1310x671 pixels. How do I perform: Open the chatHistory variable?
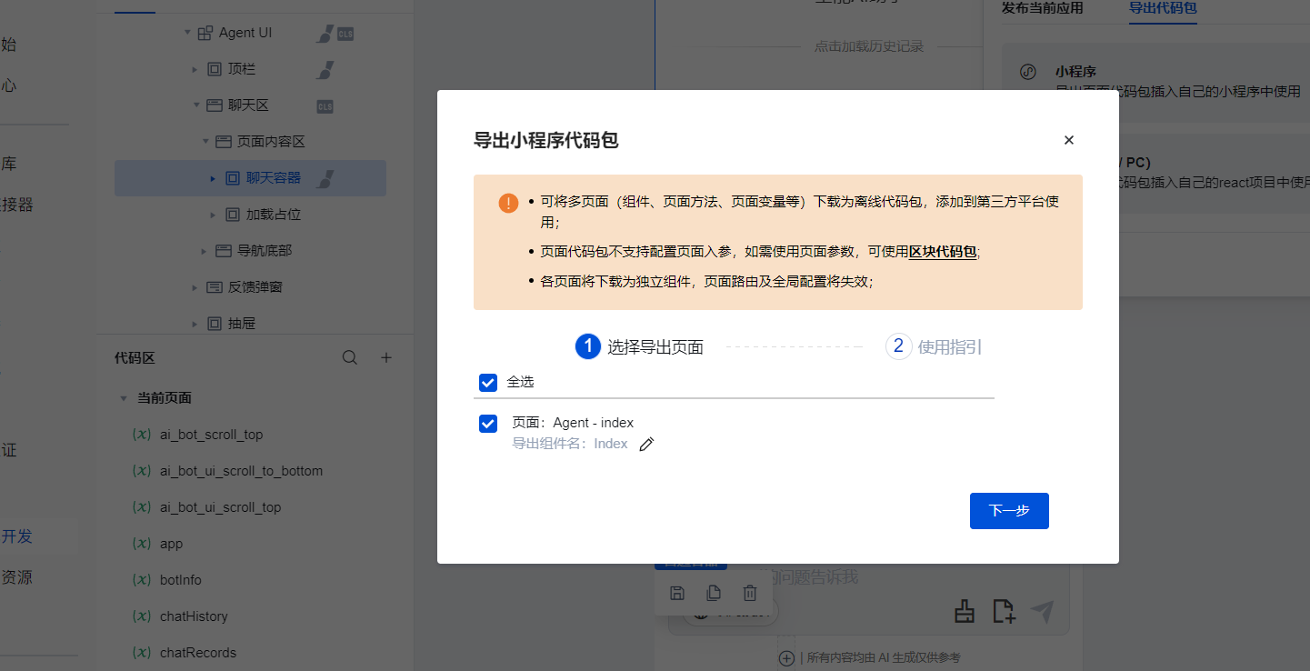pos(194,616)
